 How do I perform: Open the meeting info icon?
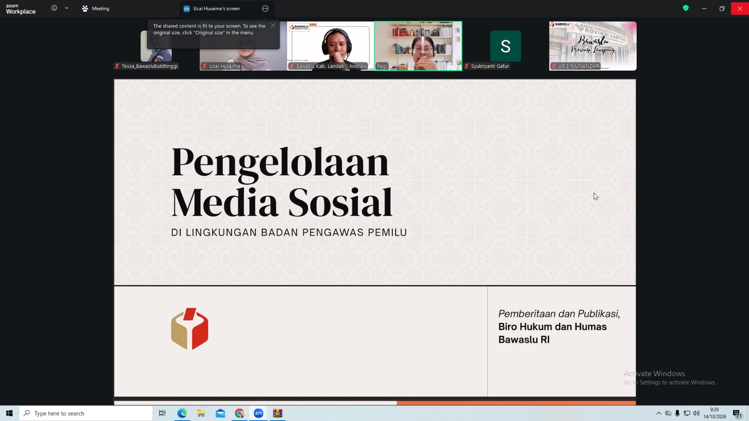pyautogui.click(x=54, y=8)
